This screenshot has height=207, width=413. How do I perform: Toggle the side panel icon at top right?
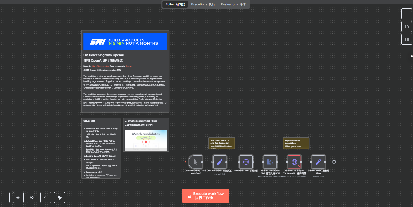(x=407, y=39)
